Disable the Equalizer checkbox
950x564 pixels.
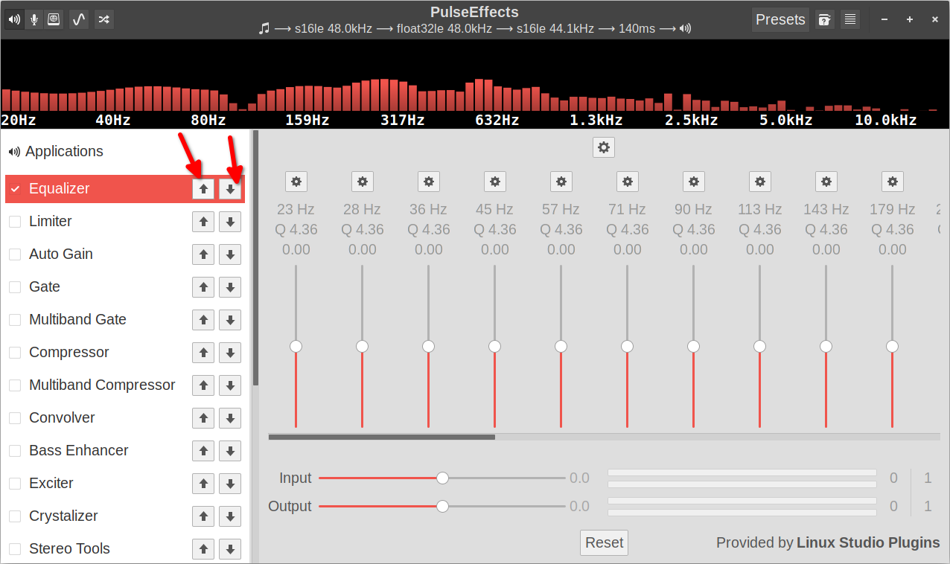click(x=15, y=189)
